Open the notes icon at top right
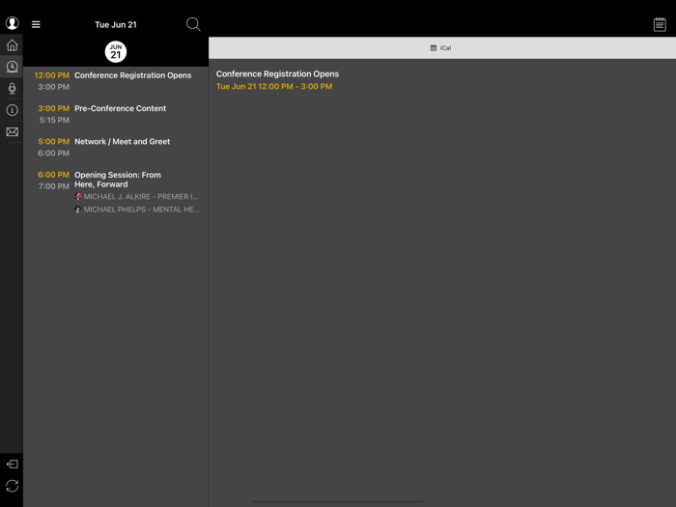 660,24
